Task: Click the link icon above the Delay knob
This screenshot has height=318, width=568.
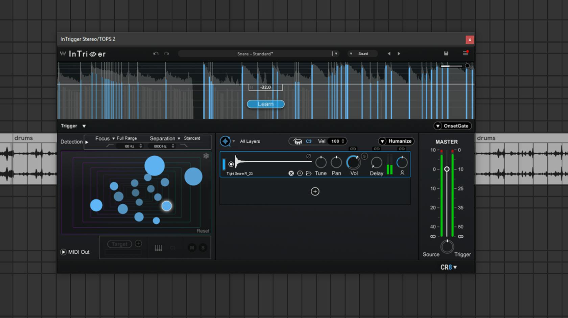Action: 376,149
